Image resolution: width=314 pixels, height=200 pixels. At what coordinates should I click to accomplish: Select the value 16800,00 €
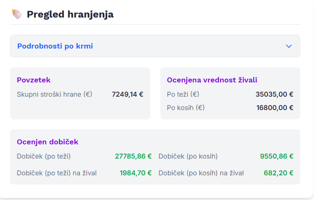[275, 108]
